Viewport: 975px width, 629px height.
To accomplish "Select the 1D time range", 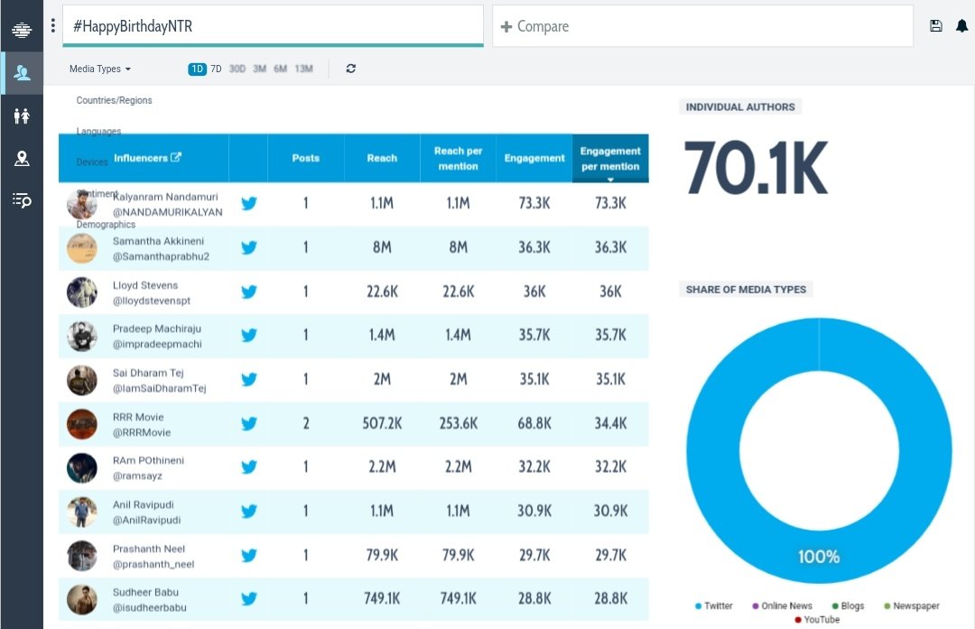I will coord(197,69).
